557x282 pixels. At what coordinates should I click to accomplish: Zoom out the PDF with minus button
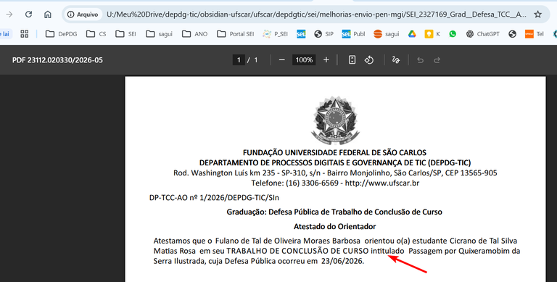pos(281,60)
